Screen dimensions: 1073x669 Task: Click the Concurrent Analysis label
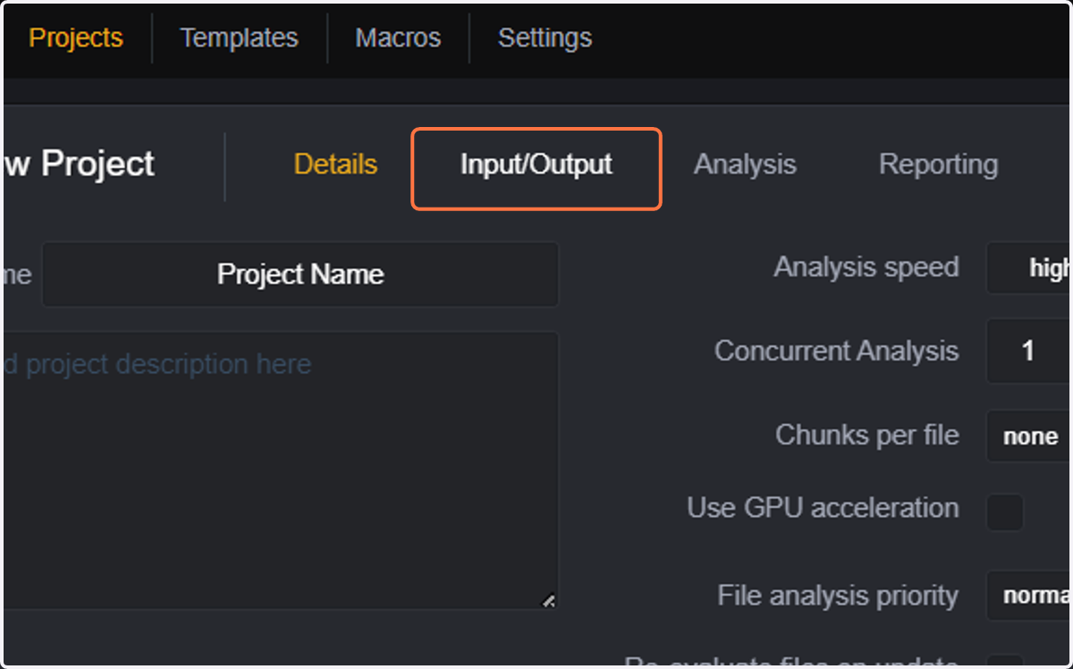click(x=837, y=351)
